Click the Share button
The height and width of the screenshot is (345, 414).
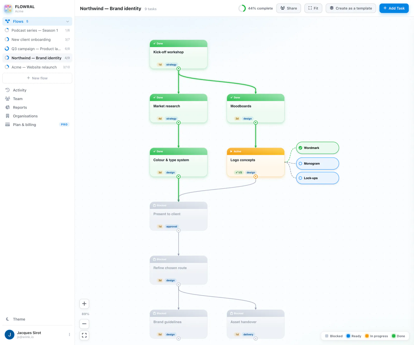(x=289, y=8)
